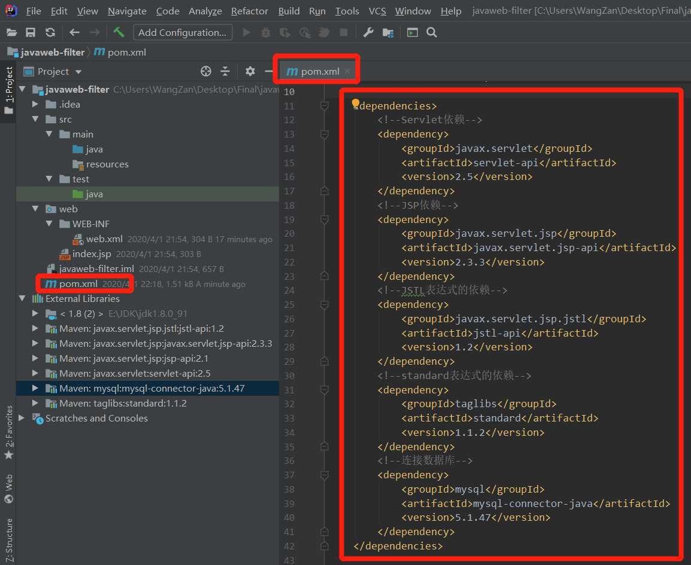691x565 pixels.
Task: Click Add Configuration button
Action: 183,32
